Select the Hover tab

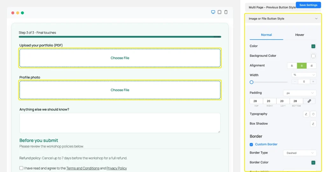tap(300, 35)
